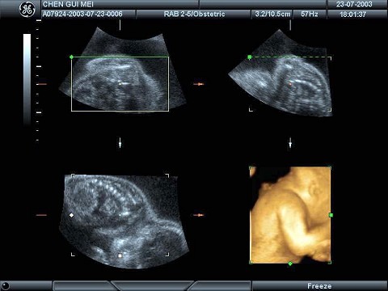Click the first blank softkey tab in the bottom bar
388x291 pixels.
coord(82,286)
